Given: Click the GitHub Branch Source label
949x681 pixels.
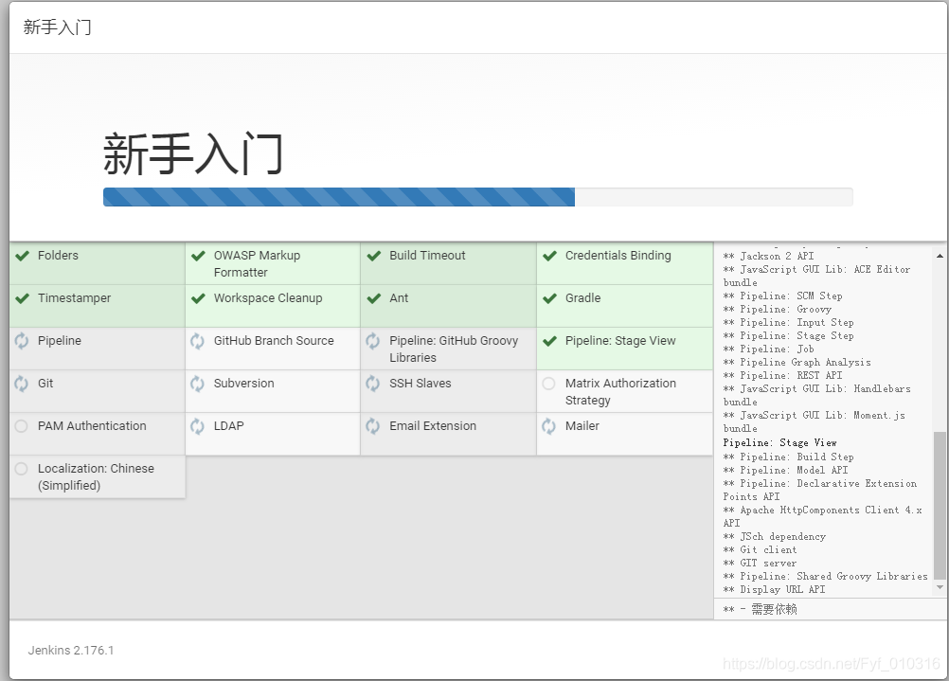Looking at the screenshot, I should click(x=274, y=340).
